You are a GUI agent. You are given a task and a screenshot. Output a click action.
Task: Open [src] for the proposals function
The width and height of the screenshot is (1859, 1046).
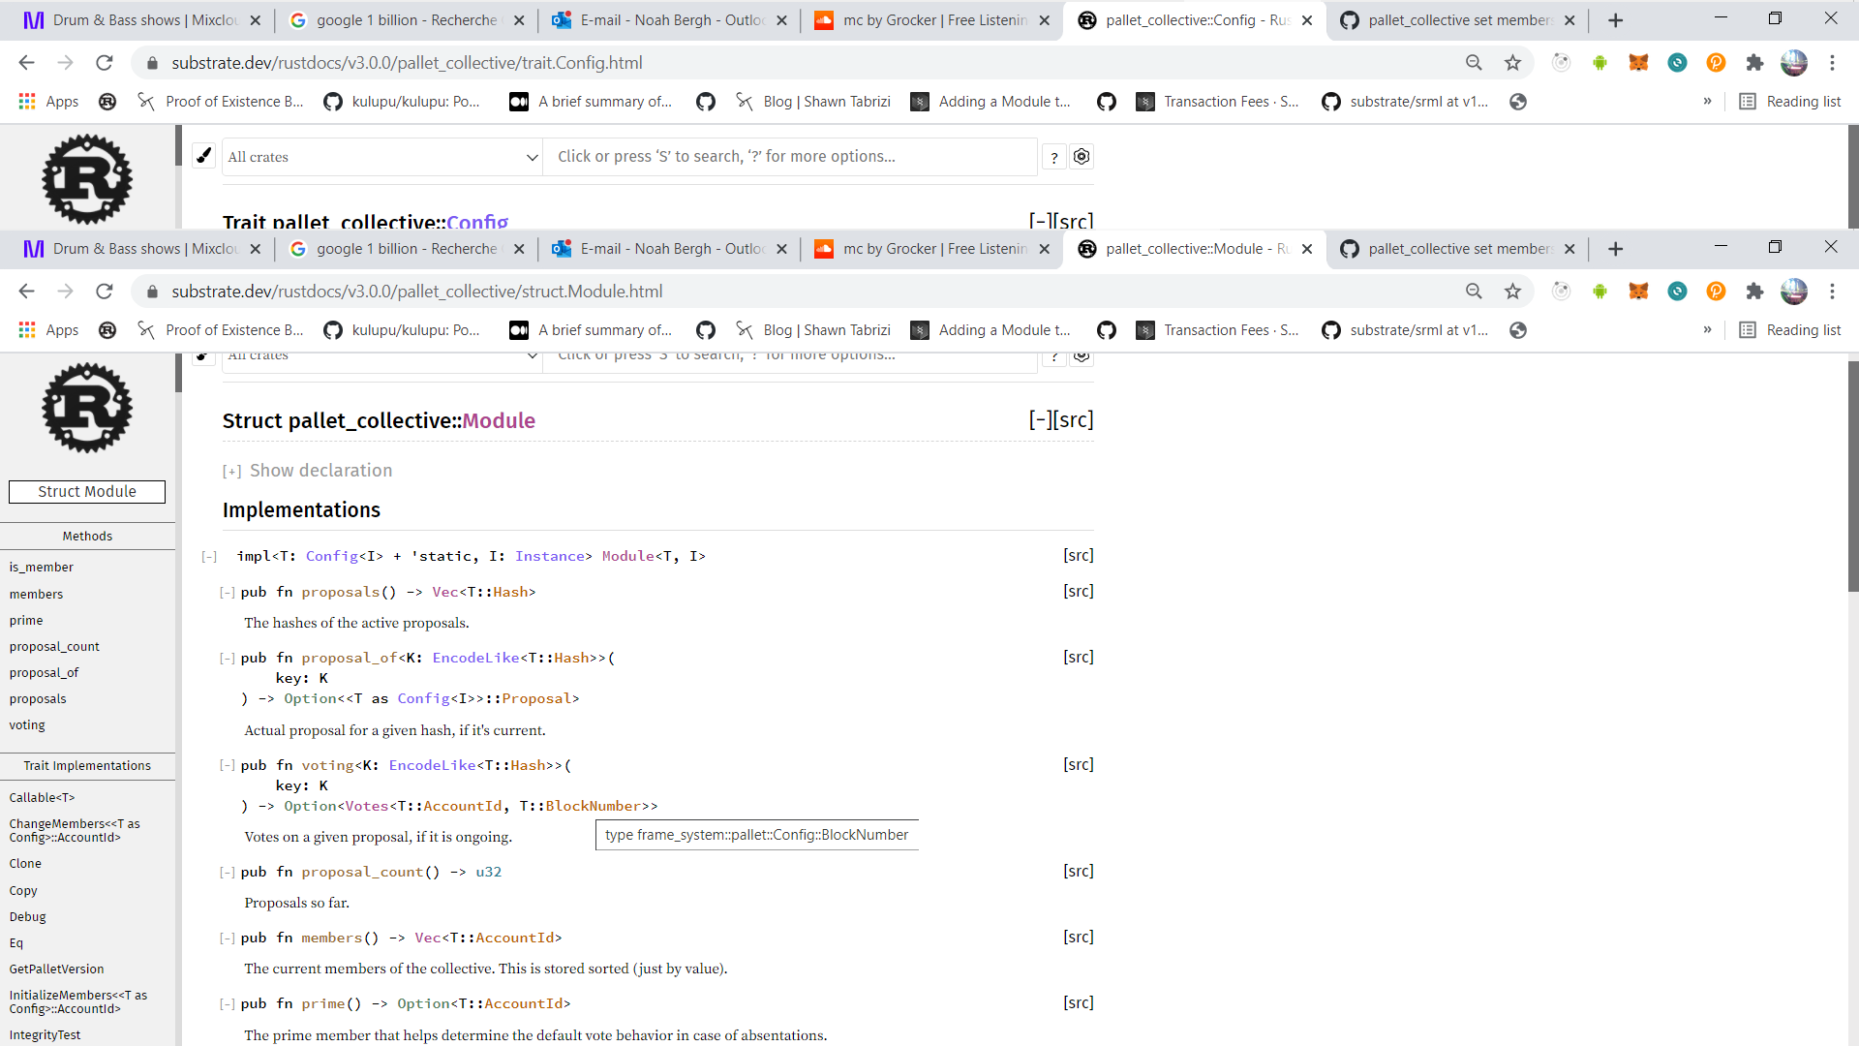[1079, 591]
